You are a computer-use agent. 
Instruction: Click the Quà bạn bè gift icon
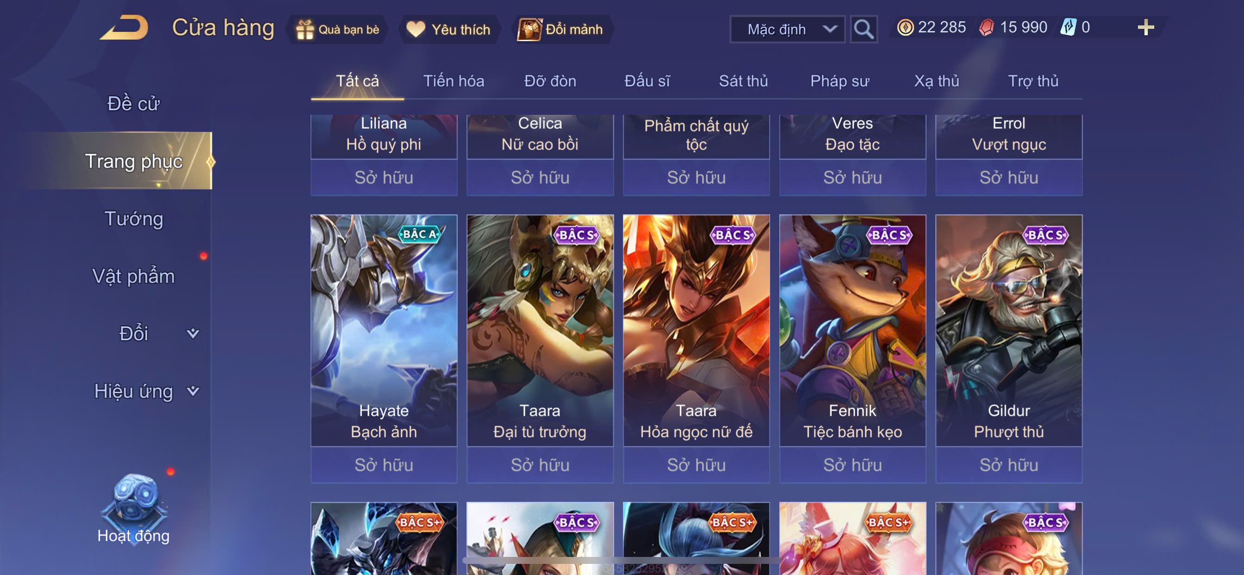[x=305, y=30]
